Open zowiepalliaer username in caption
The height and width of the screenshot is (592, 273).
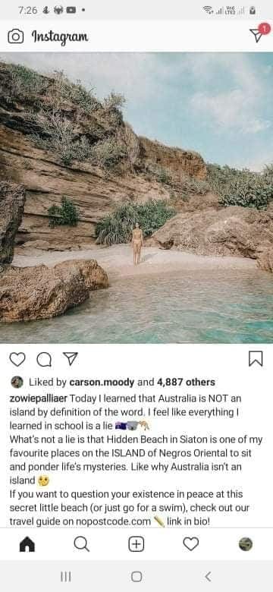click(39, 398)
